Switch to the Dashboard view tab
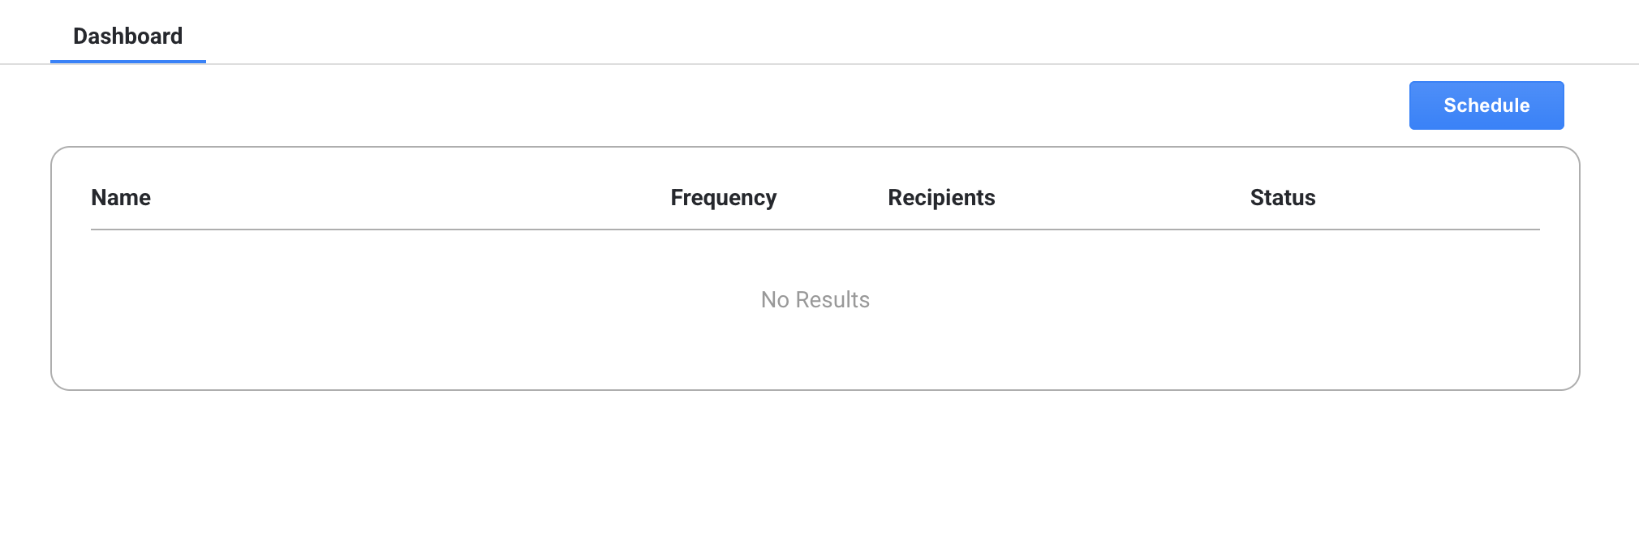The width and height of the screenshot is (1639, 545). 127,36
